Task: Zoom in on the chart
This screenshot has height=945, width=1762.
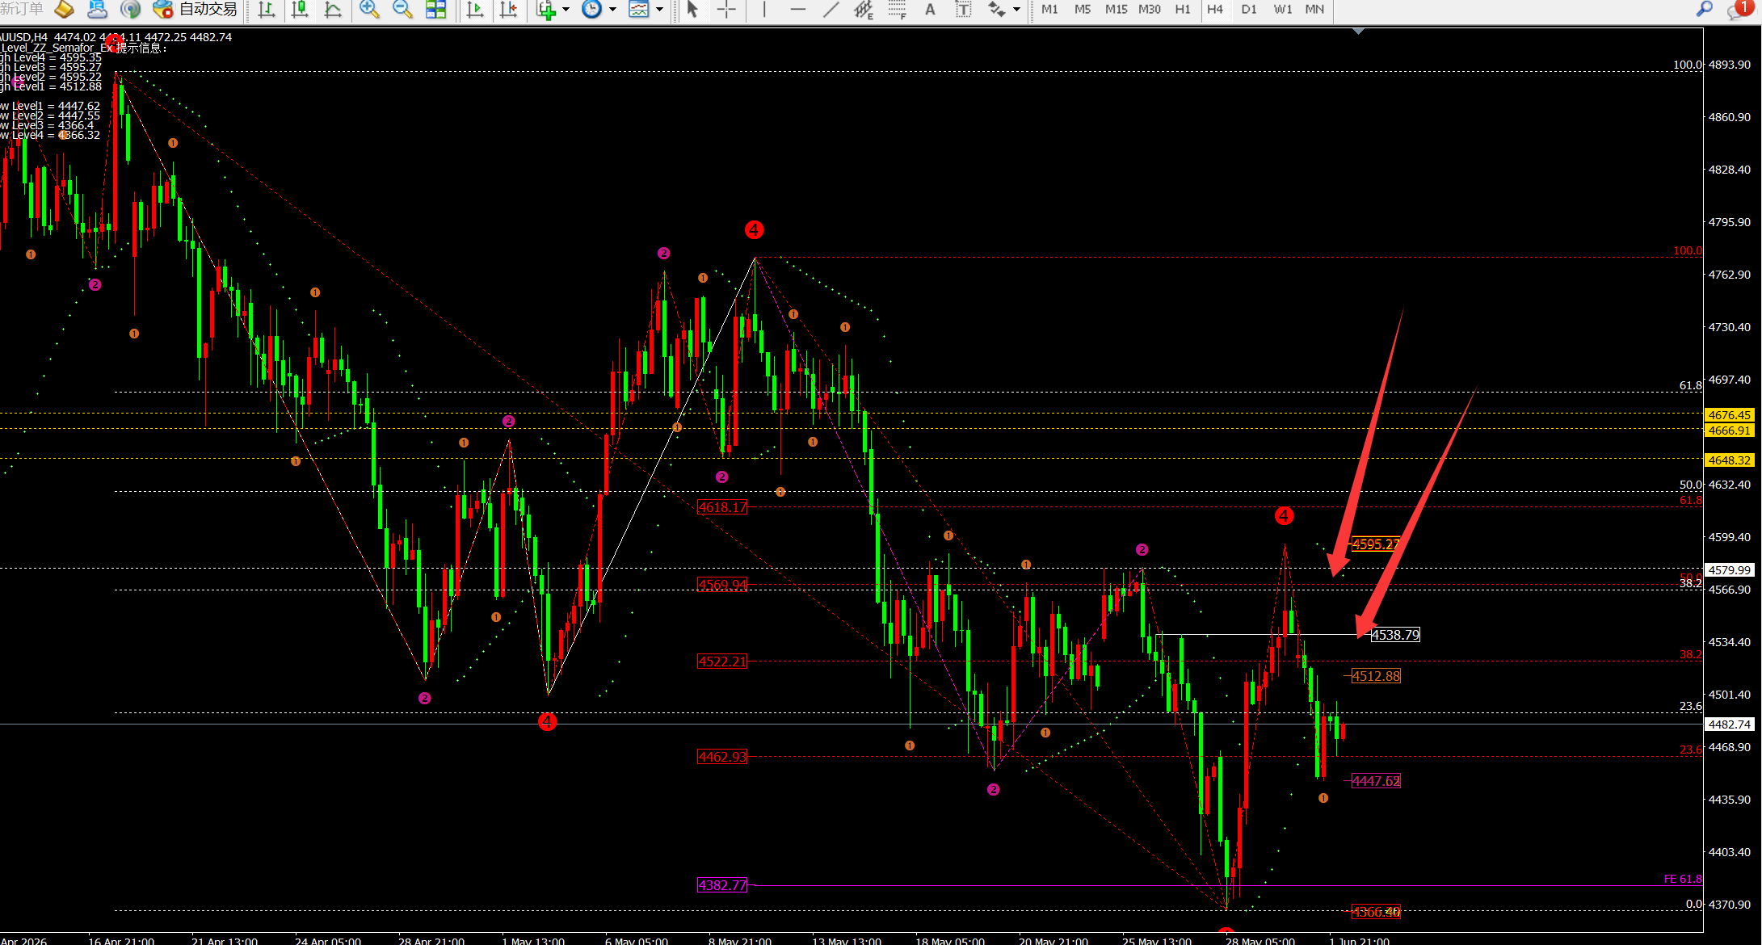Action: 369,10
